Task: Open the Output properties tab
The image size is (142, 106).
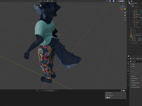Action: tap(128, 64)
